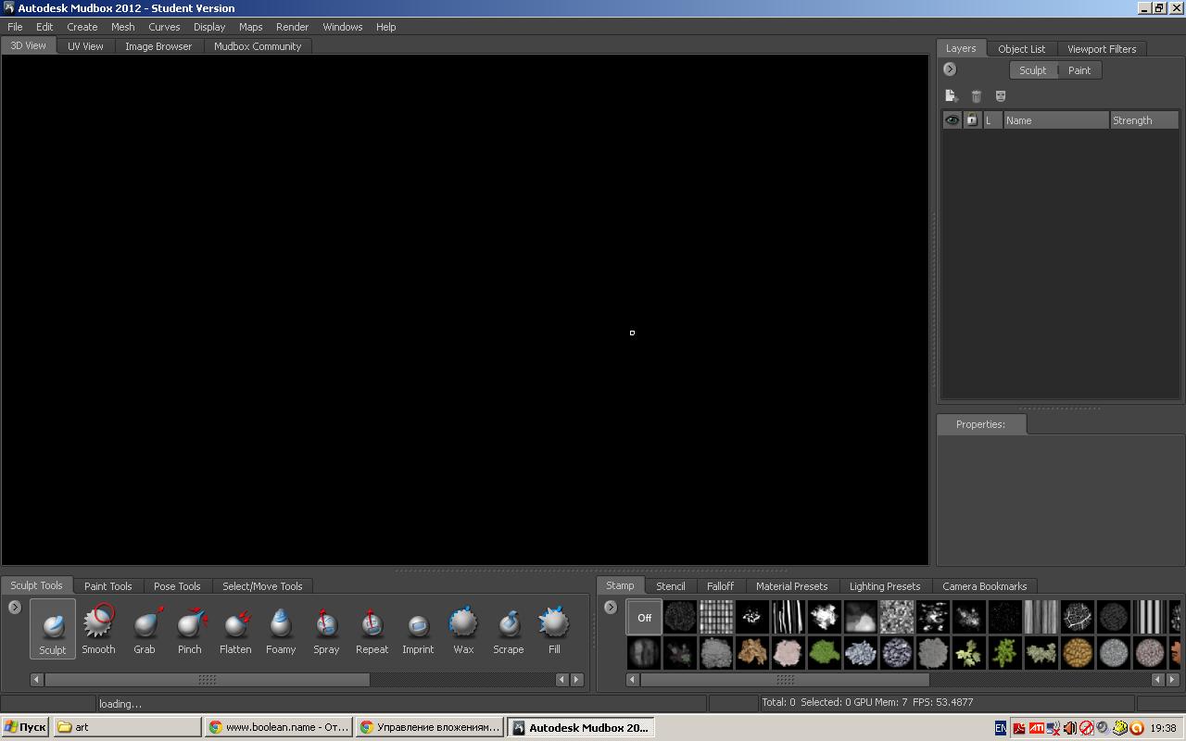This screenshot has height=741, width=1186.
Task: Open the Stamp tray arrow menu
Action: (x=611, y=608)
